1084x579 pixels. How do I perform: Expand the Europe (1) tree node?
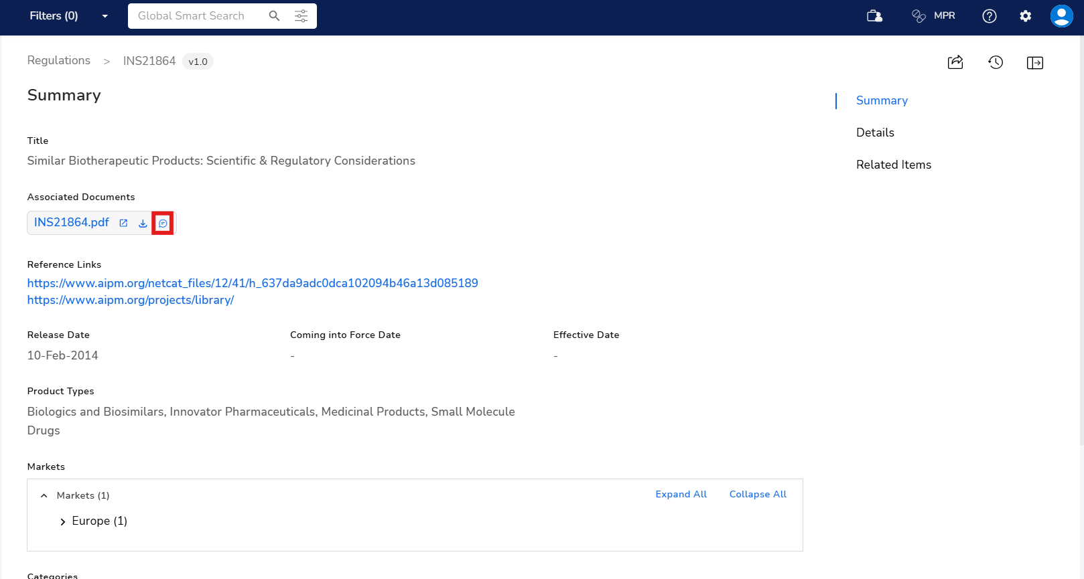pos(63,521)
